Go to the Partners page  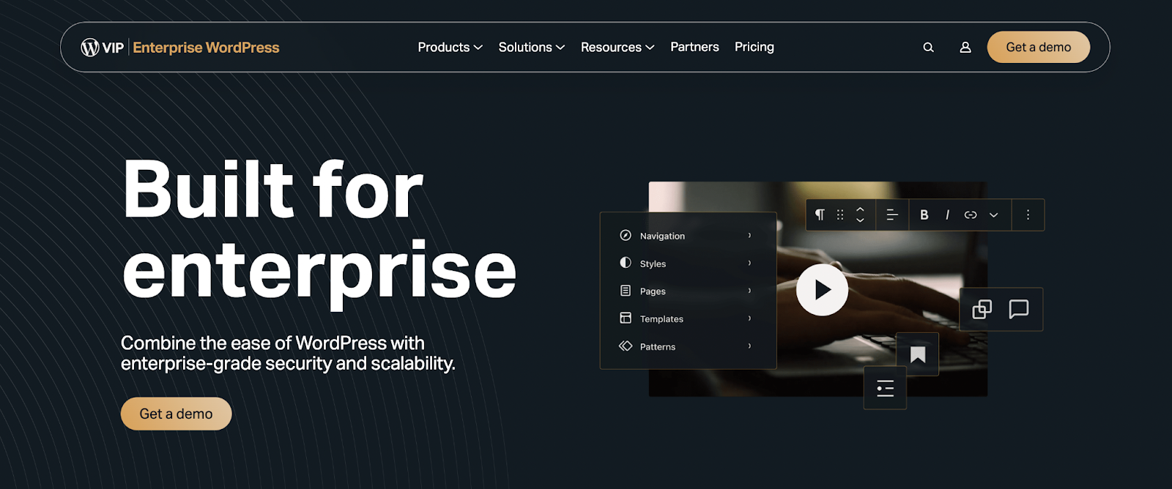tap(694, 47)
